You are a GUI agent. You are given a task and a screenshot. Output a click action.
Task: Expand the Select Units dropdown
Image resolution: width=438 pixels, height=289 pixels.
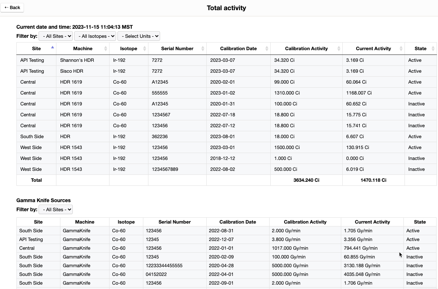point(139,36)
